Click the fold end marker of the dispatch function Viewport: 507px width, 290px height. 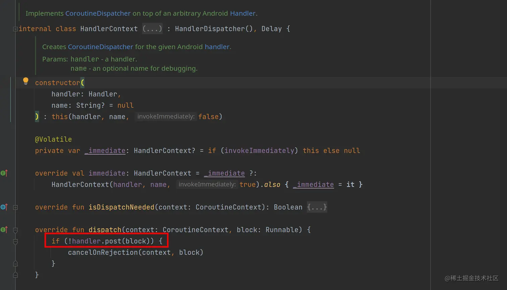click(x=15, y=275)
